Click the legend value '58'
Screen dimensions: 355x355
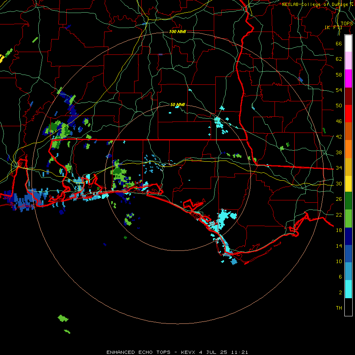pos(339,75)
